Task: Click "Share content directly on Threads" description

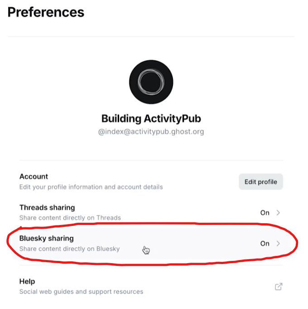Action: click(x=70, y=218)
